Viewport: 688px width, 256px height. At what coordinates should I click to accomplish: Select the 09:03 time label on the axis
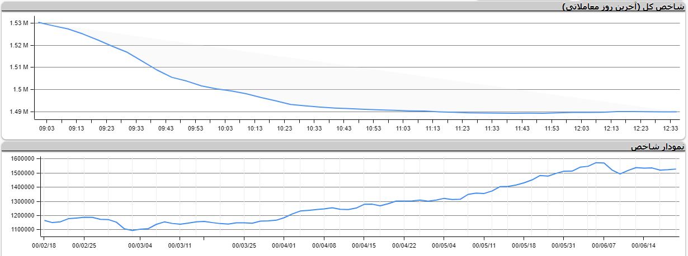click(x=47, y=129)
